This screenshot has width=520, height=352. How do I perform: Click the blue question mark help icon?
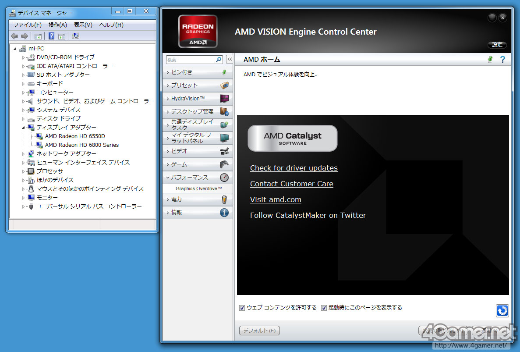click(x=503, y=59)
